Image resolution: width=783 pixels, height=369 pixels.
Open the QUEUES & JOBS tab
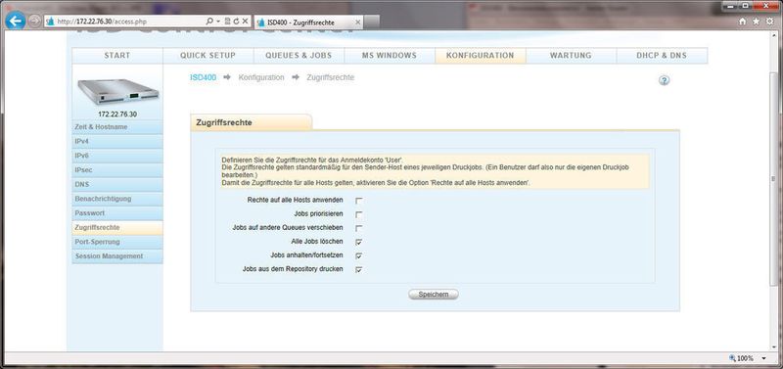[x=299, y=56]
